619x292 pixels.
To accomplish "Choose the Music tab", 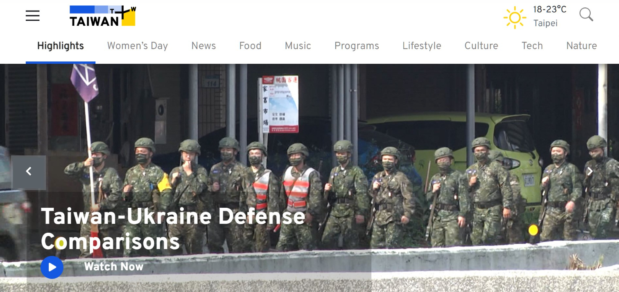I will tap(298, 46).
